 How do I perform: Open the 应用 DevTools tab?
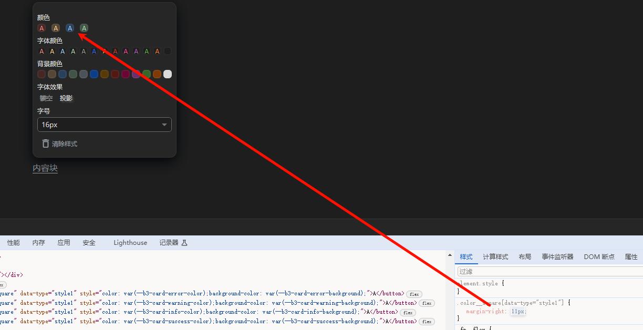pyautogui.click(x=64, y=243)
